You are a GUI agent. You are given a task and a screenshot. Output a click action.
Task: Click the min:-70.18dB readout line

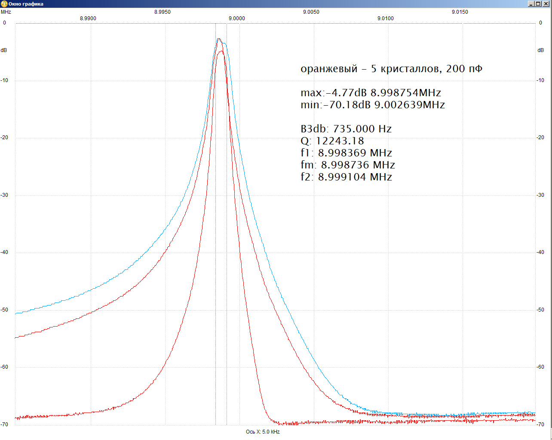[372, 105]
